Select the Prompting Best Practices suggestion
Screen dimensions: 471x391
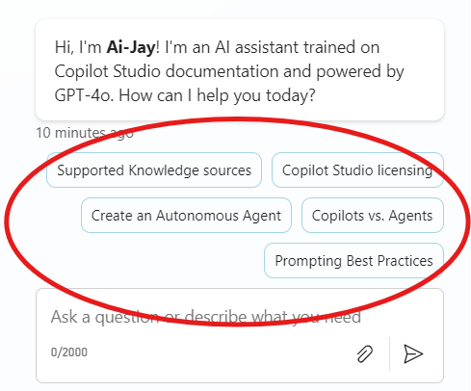click(353, 261)
